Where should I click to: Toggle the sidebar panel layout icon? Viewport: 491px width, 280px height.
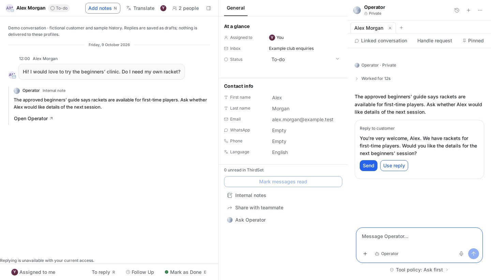[209, 8]
